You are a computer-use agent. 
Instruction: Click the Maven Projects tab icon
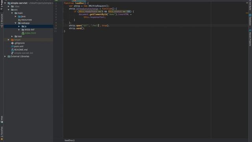[250, 30]
